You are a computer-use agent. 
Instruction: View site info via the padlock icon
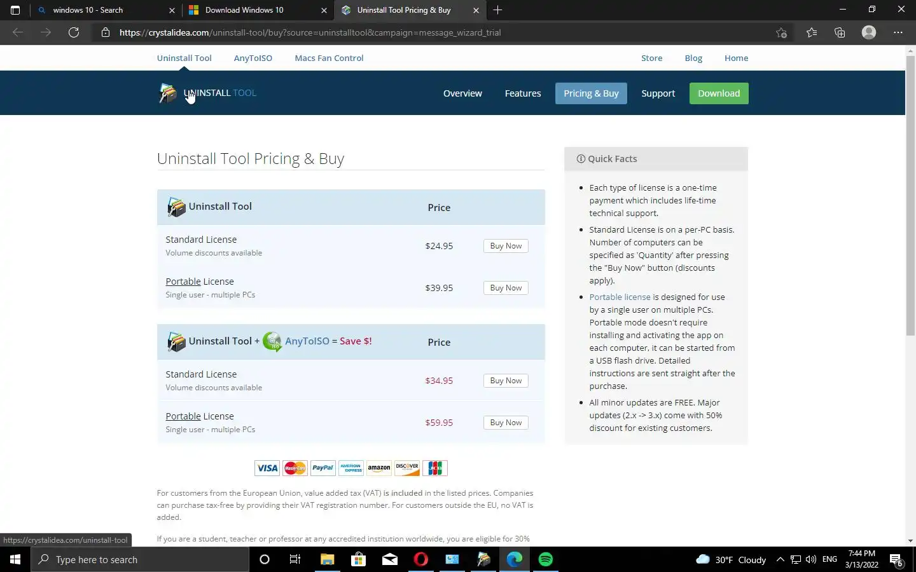[x=106, y=32]
